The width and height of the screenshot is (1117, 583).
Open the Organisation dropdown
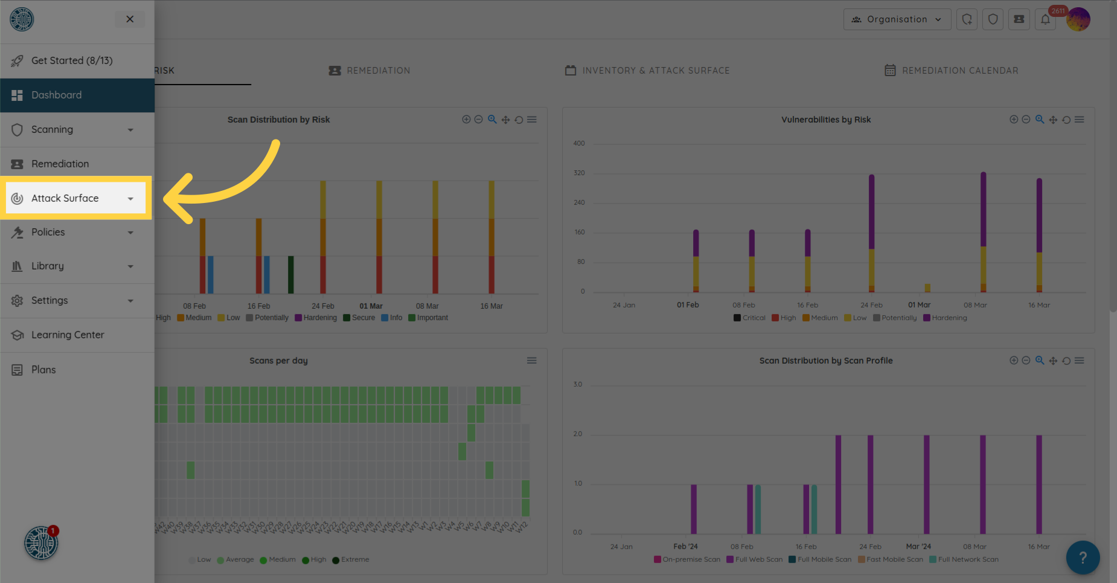pos(897,19)
